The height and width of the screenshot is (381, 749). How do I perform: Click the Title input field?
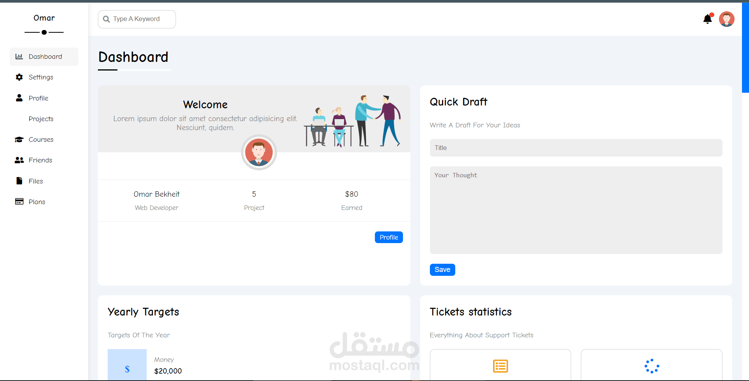[576, 148]
